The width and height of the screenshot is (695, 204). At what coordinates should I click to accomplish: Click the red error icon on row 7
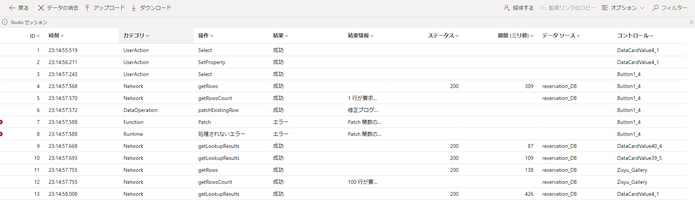pyautogui.click(x=1, y=122)
